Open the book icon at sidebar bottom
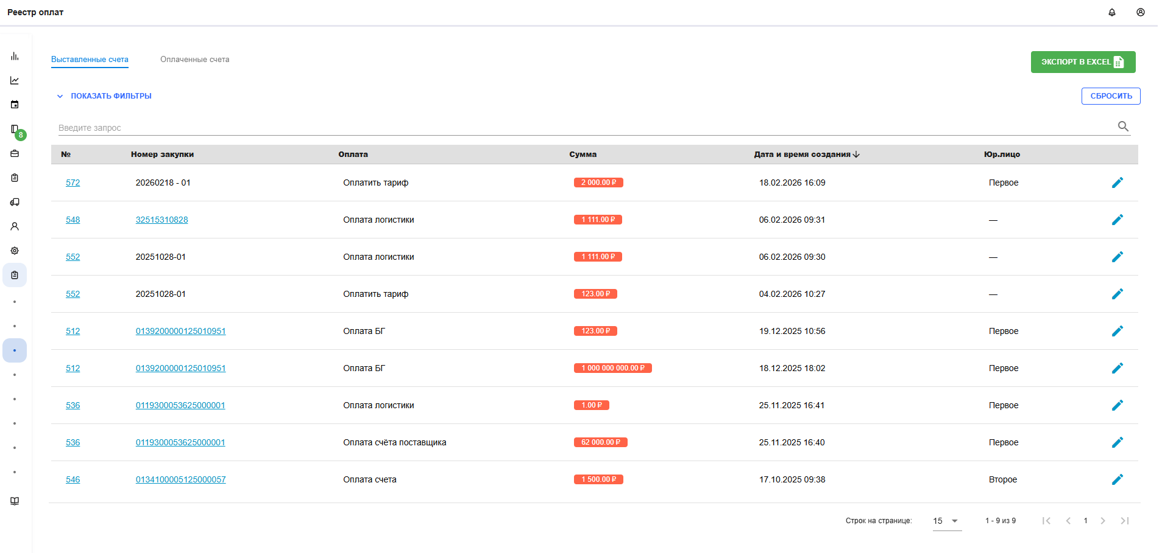1162x553 pixels. (15, 501)
